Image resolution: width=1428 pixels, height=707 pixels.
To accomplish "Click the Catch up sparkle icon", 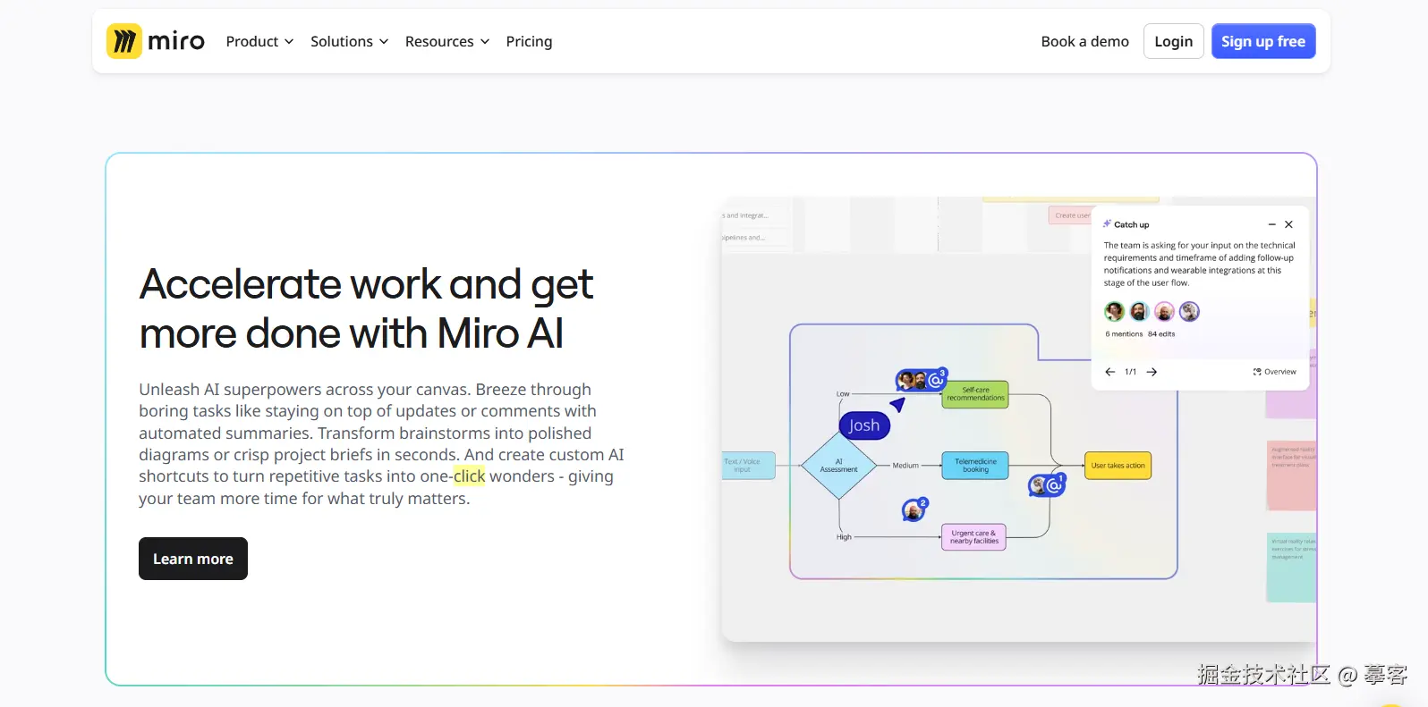I will click(1107, 223).
